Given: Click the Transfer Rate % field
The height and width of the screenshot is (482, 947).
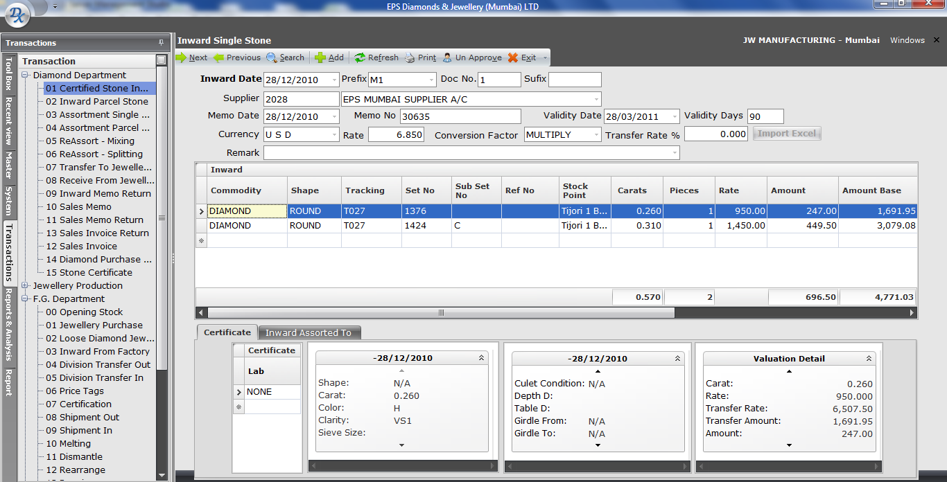Looking at the screenshot, I should point(716,134).
